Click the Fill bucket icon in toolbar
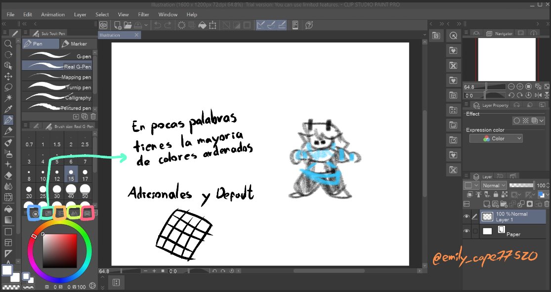This screenshot has height=292, width=551. 203,25
